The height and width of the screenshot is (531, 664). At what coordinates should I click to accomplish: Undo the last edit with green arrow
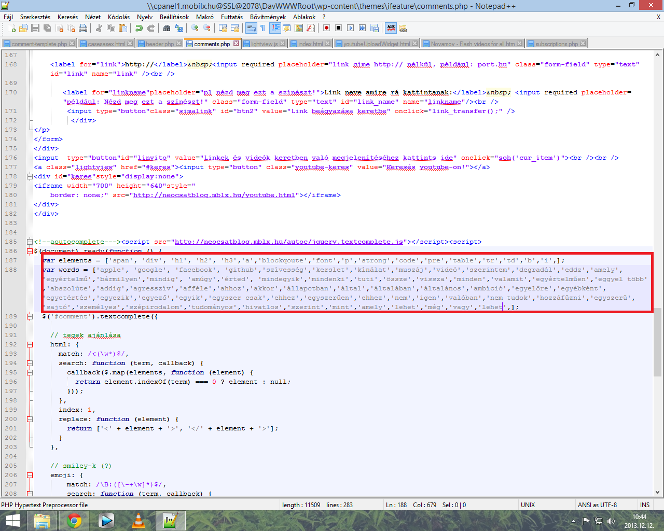tap(139, 28)
